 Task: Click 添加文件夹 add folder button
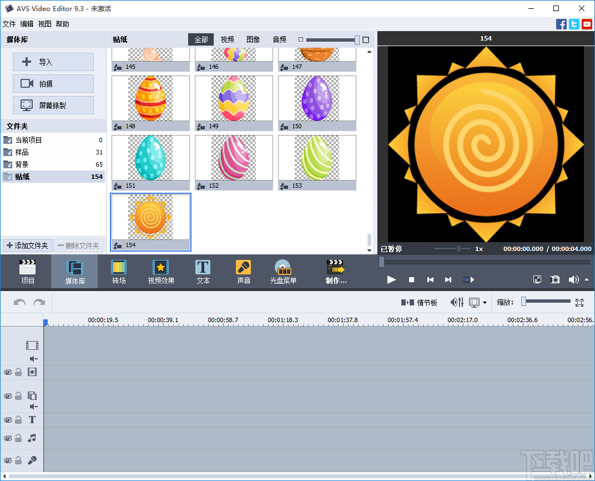[28, 245]
